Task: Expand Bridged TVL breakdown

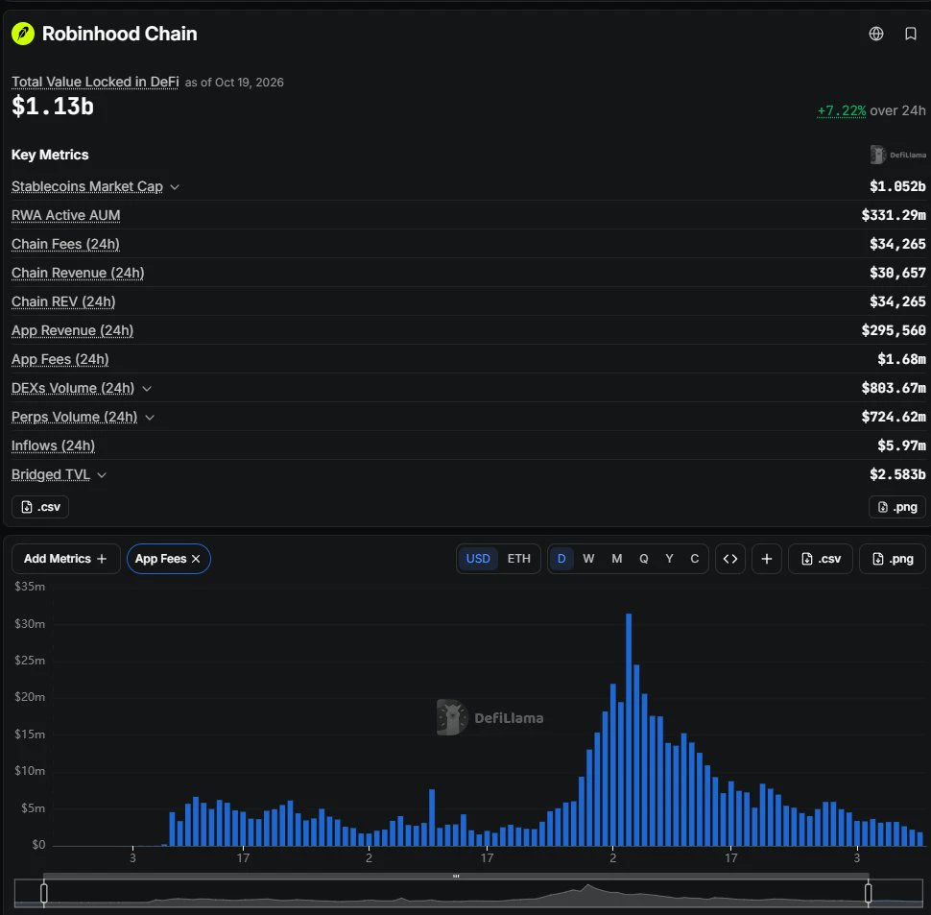Action: click(102, 475)
